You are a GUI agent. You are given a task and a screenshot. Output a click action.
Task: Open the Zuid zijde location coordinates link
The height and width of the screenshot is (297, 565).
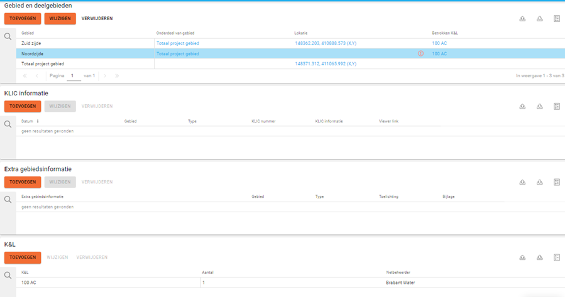(326, 43)
